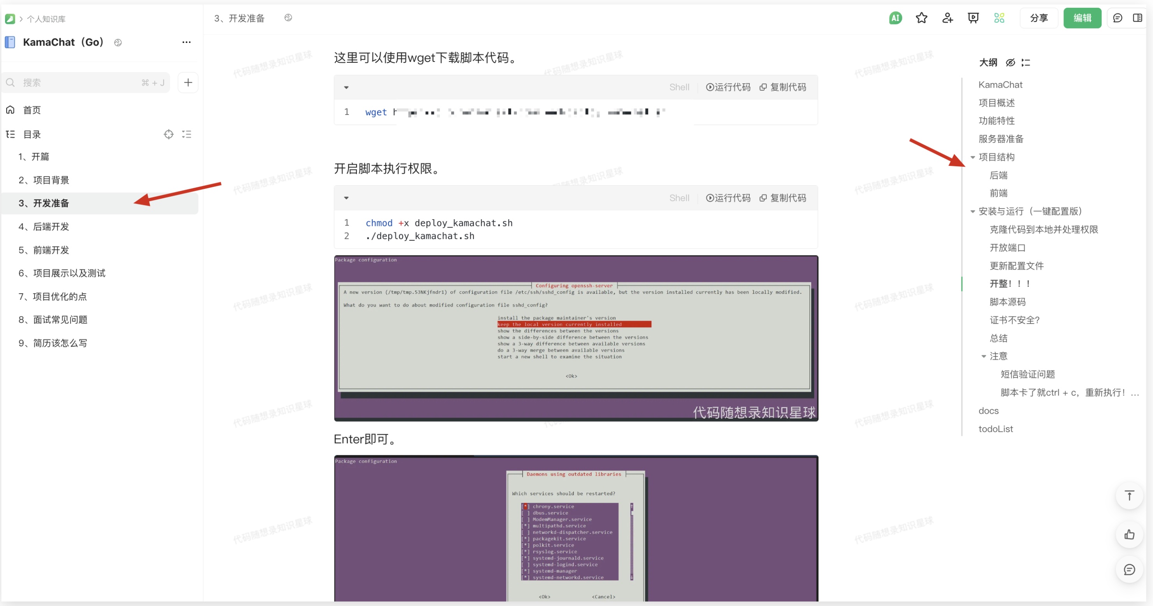Toggle the right sidebar layout icon
Viewport: 1153px width, 606px height.
point(1137,18)
